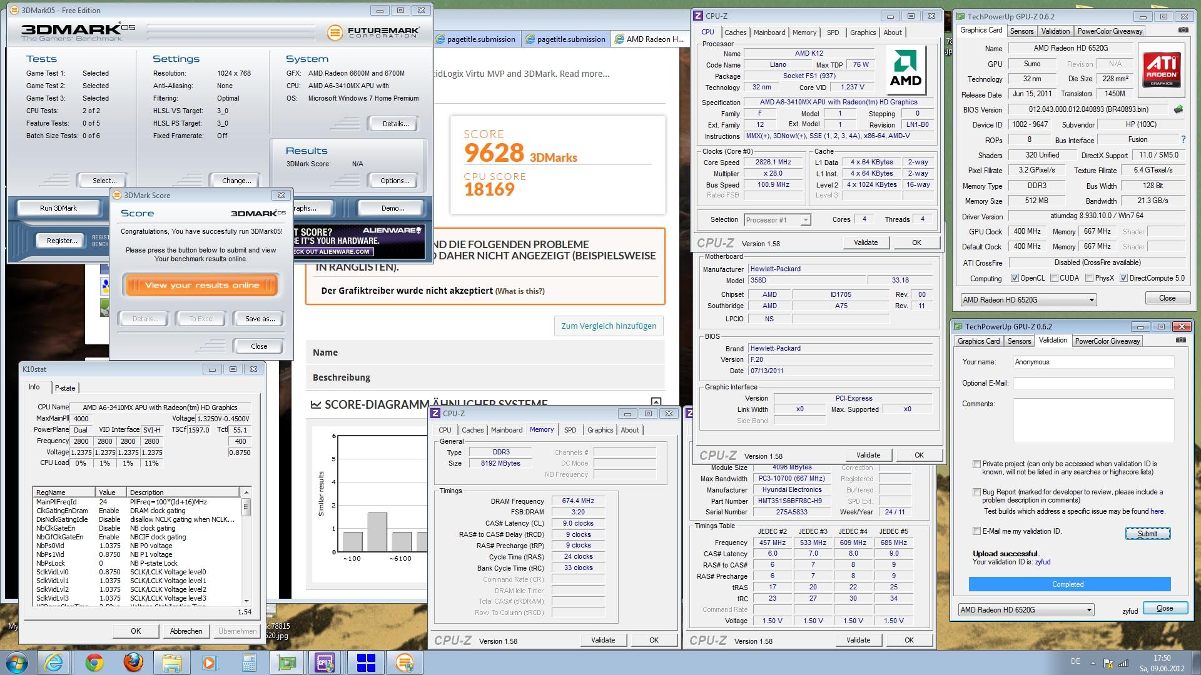Click the Abbrechen button in K10stat
Screen dimensions: 1201x675
[186, 631]
